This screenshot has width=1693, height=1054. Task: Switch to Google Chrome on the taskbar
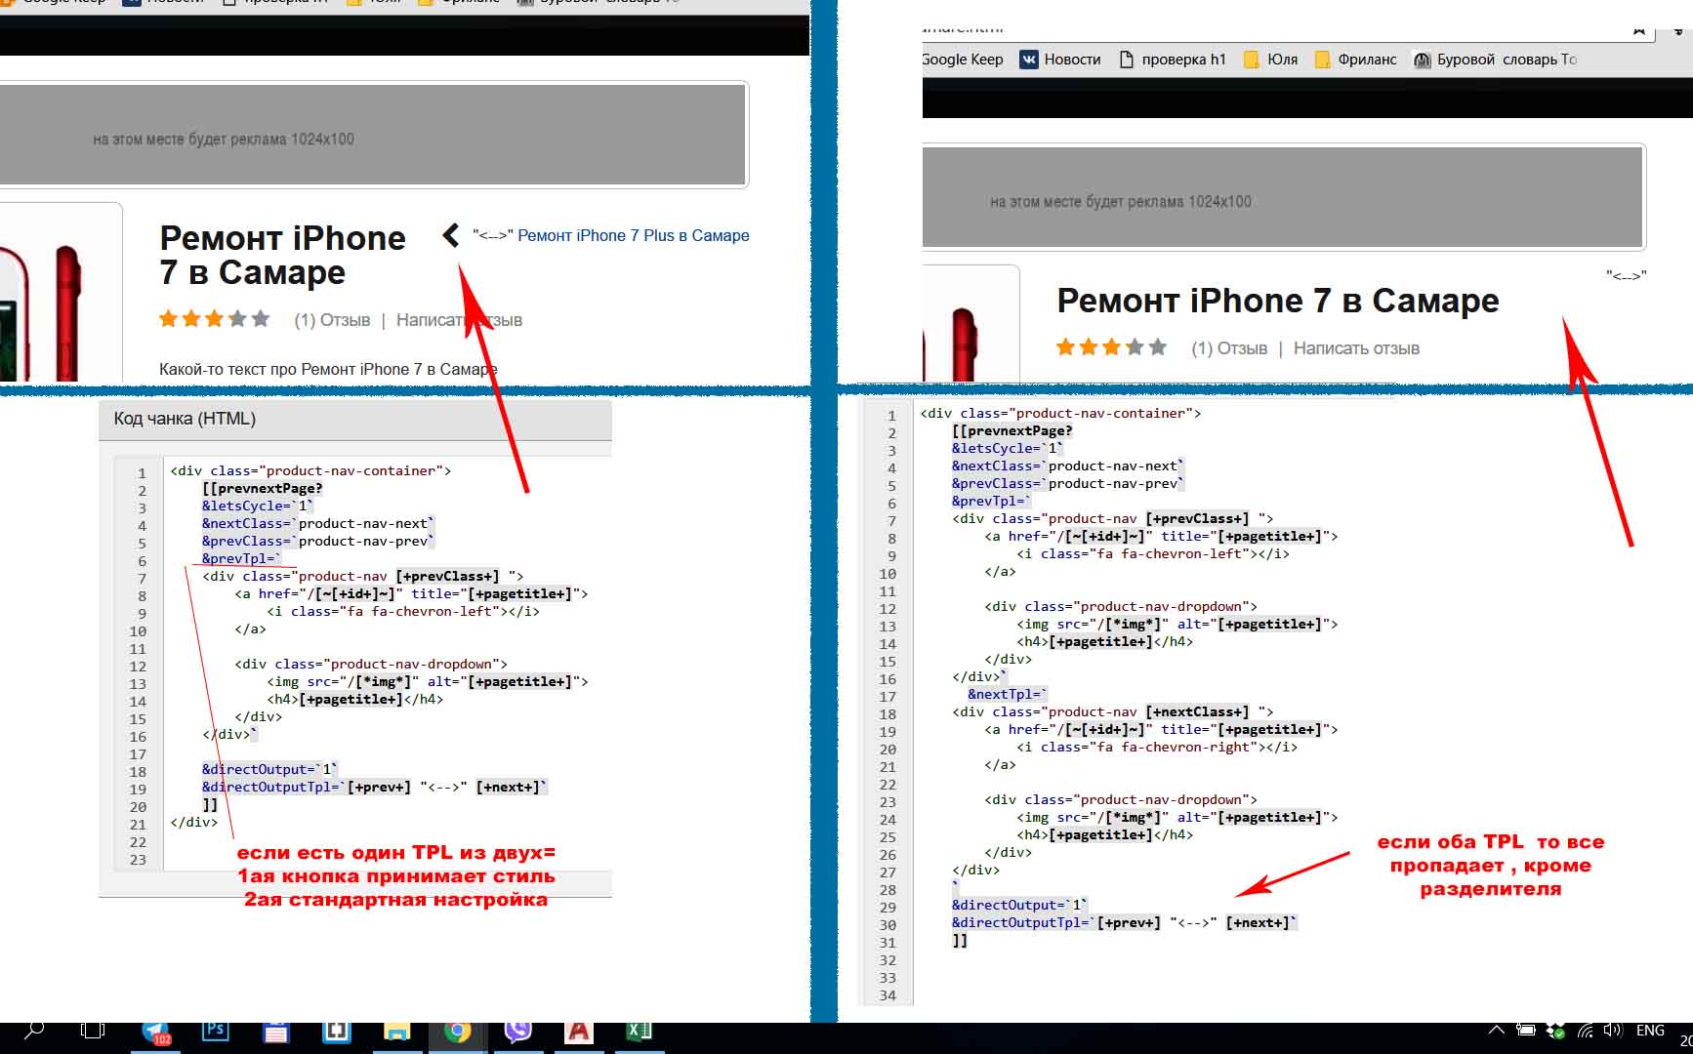pos(457,1033)
